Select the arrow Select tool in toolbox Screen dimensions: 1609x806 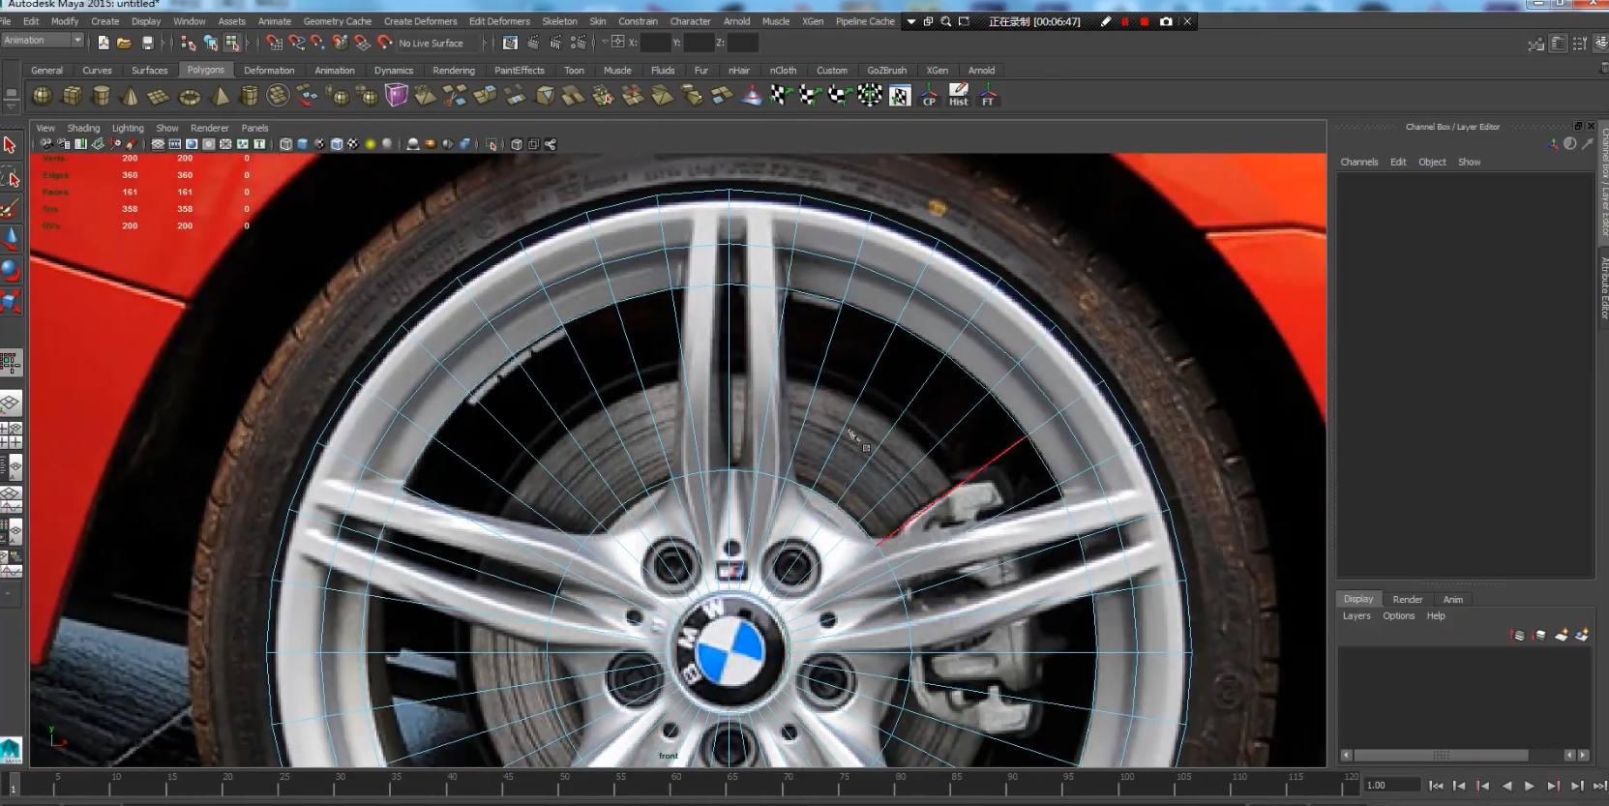tap(10, 145)
